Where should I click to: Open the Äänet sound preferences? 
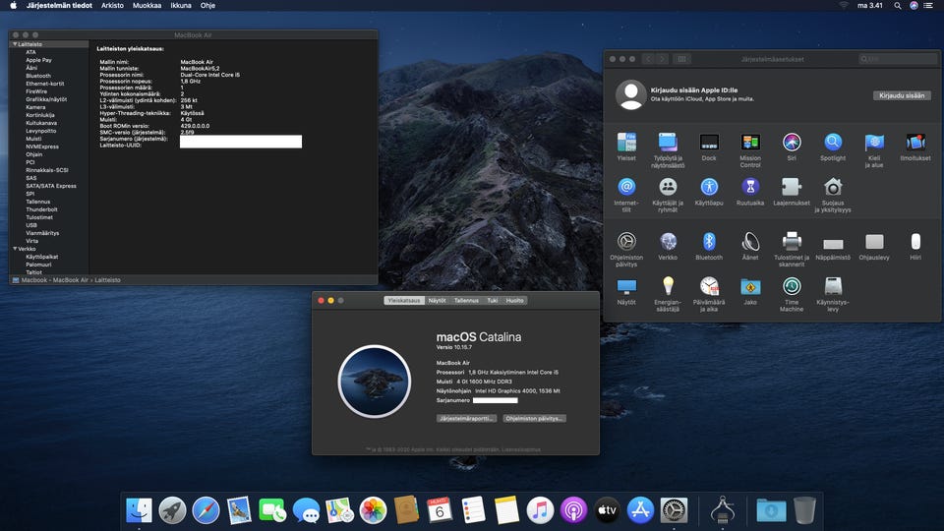coord(750,242)
